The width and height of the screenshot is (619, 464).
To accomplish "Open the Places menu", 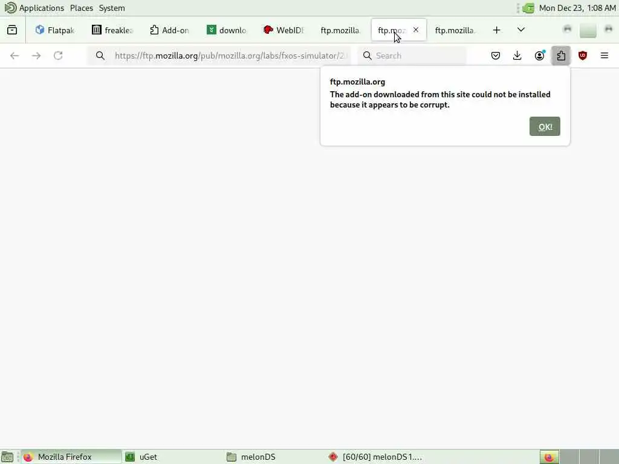I will coord(82,8).
